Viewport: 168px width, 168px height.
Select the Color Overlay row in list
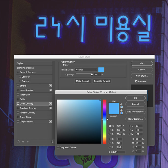tap(34, 104)
